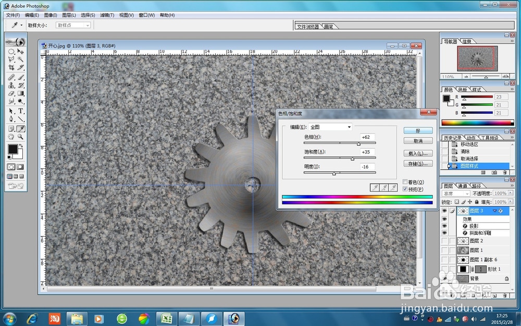Switch to the 路径 tab
This screenshot has height=326, width=521.
(476, 186)
